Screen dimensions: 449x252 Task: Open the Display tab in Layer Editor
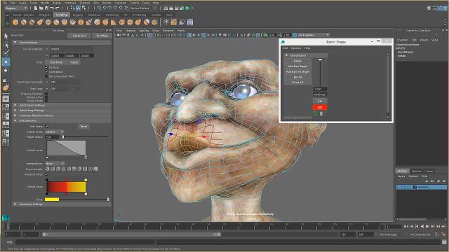402,171
